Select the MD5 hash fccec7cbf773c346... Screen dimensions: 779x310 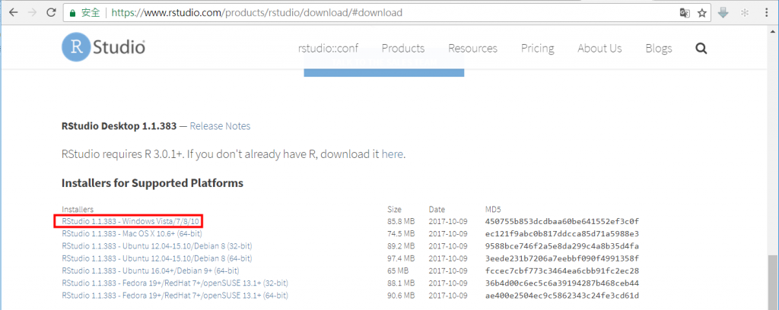(562, 270)
